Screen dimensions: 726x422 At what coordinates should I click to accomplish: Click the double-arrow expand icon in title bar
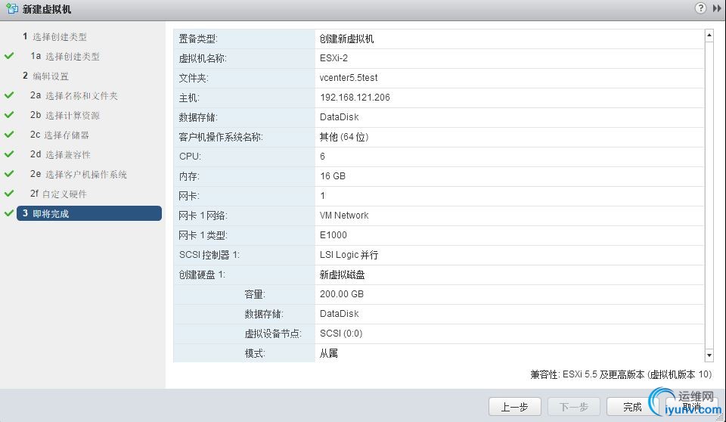(716, 8)
